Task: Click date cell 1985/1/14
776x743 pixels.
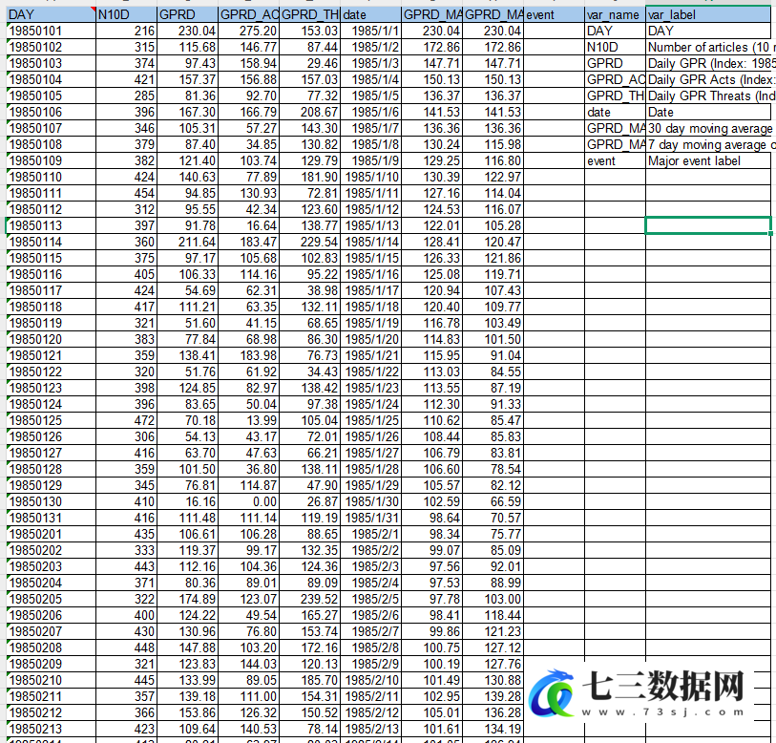Action: [370, 242]
